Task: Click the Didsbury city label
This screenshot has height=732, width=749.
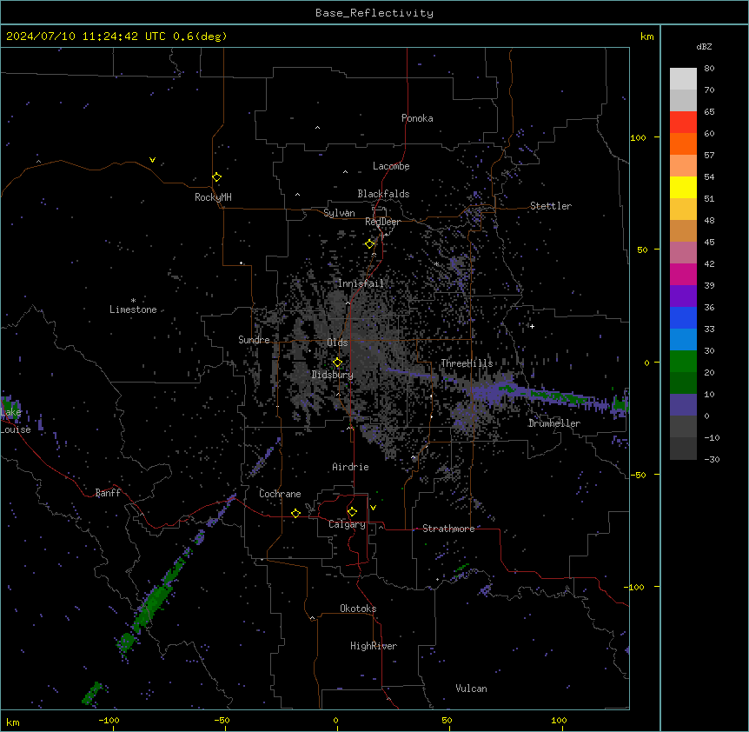Action: point(333,375)
